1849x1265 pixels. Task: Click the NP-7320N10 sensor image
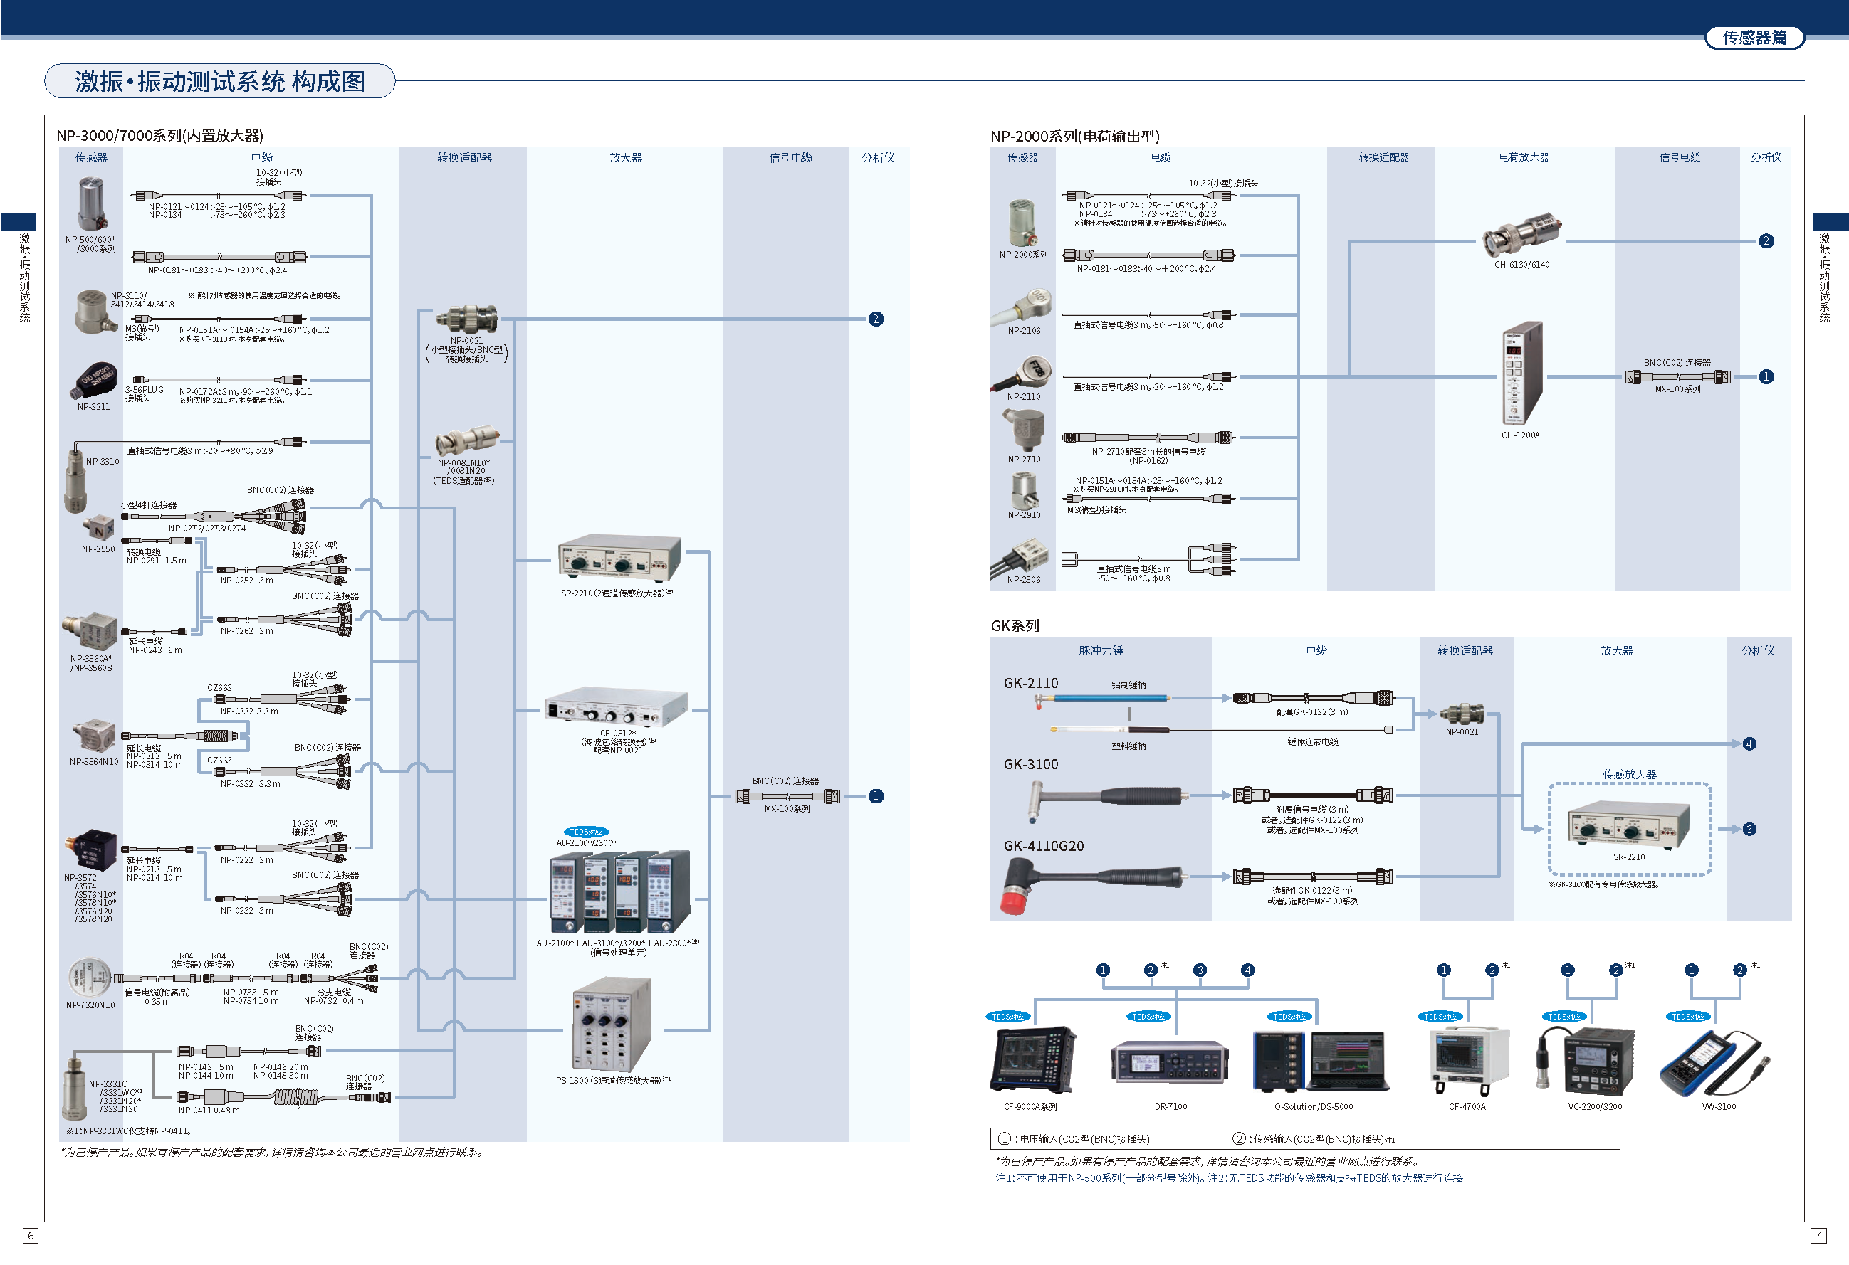click(90, 978)
